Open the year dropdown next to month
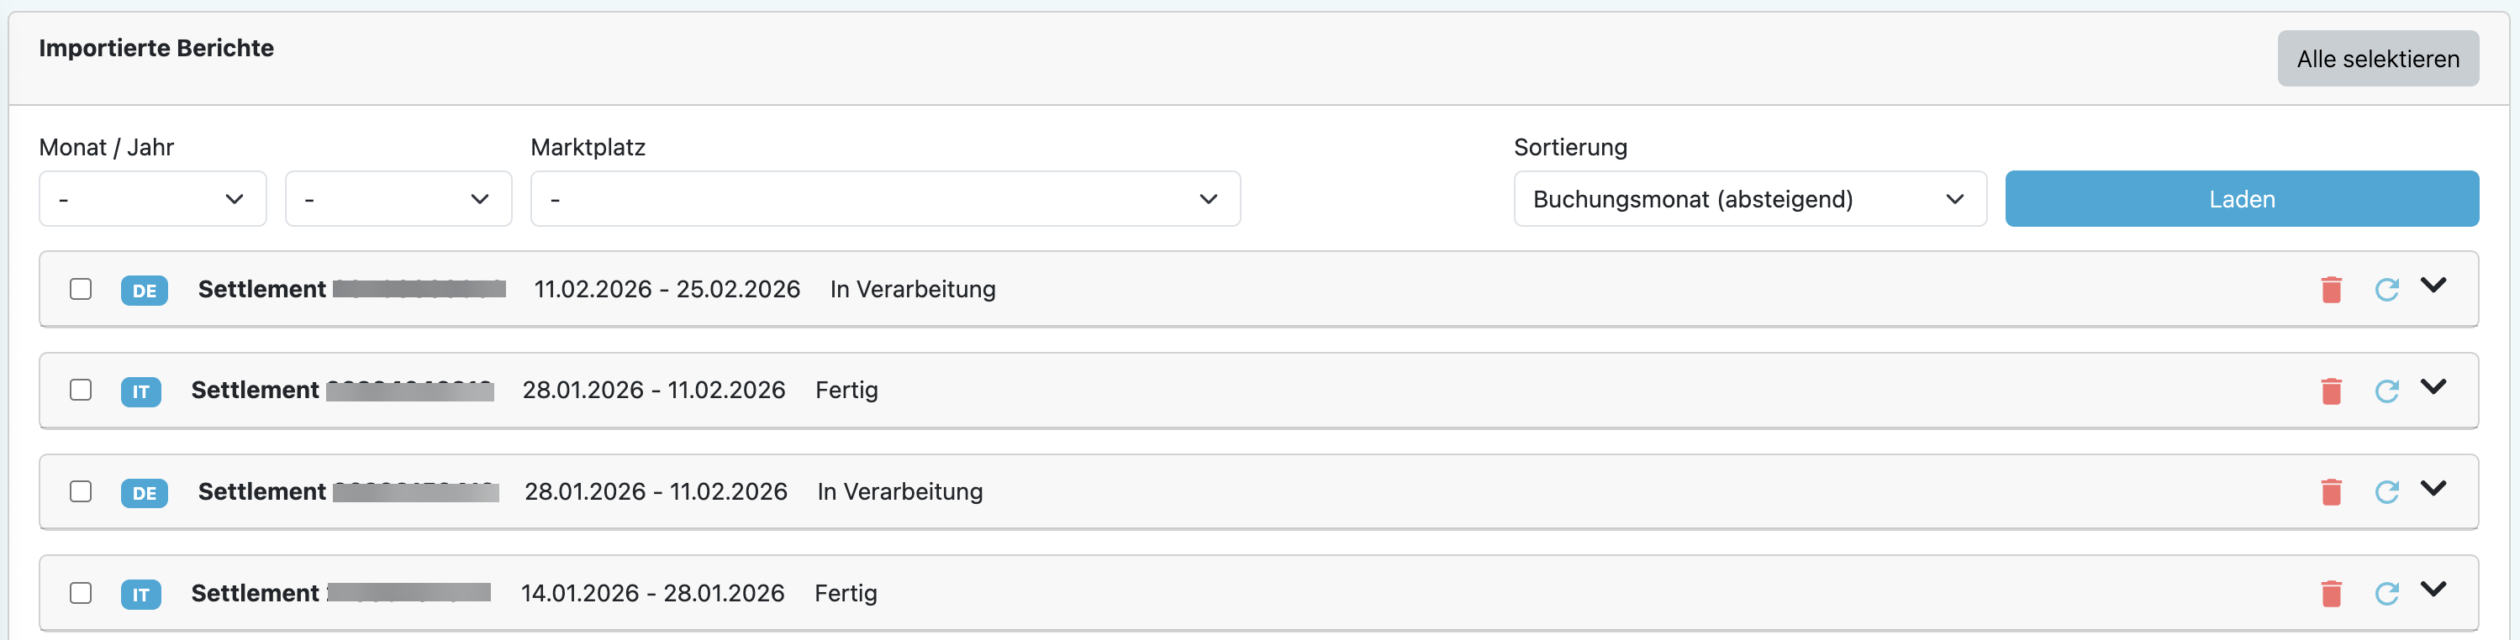This screenshot has height=640, width=2520. (x=398, y=199)
